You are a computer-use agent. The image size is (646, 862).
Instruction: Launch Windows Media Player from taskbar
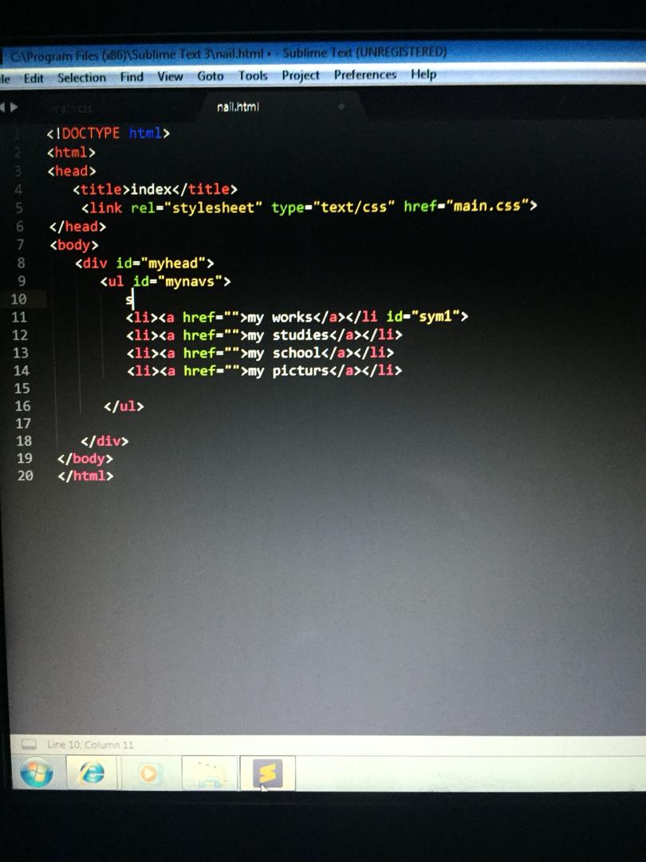149,773
